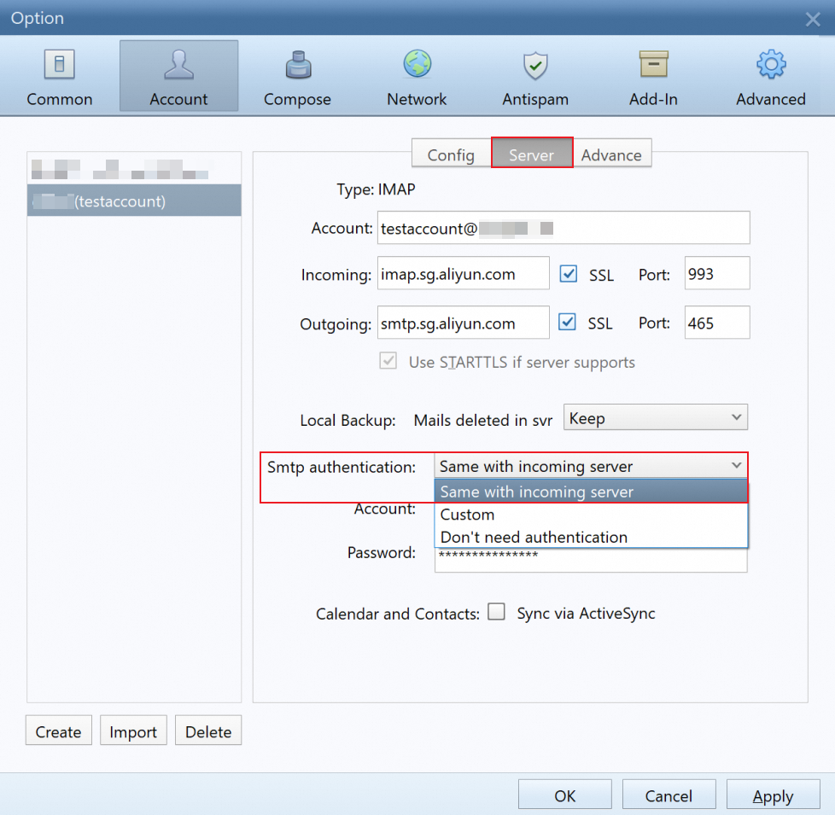835x815 pixels.
Task: Switch to the Config tab
Action: click(451, 154)
